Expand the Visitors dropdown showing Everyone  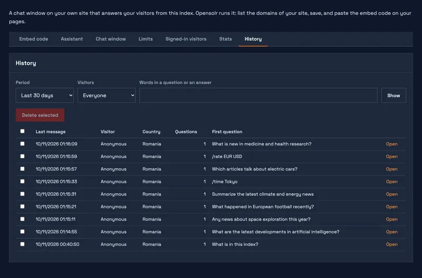coord(107,95)
